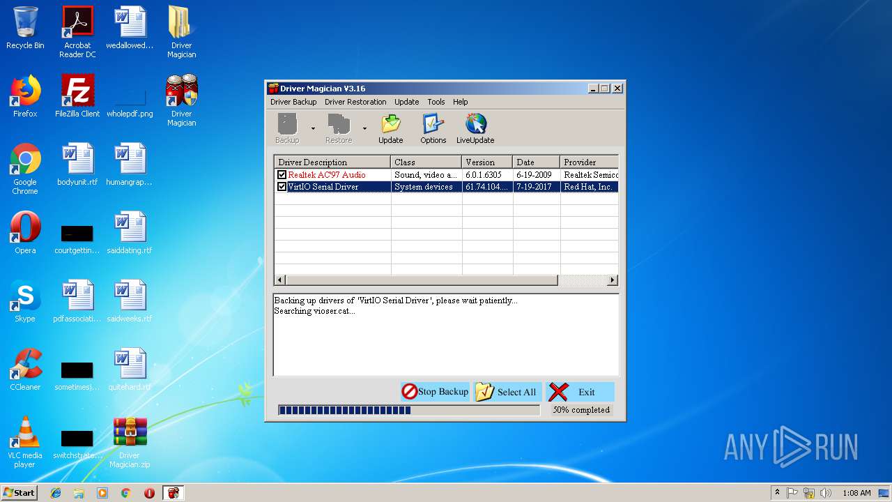The height and width of the screenshot is (502, 892).
Task: Click the Stop Backup button
Action: (436, 392)
